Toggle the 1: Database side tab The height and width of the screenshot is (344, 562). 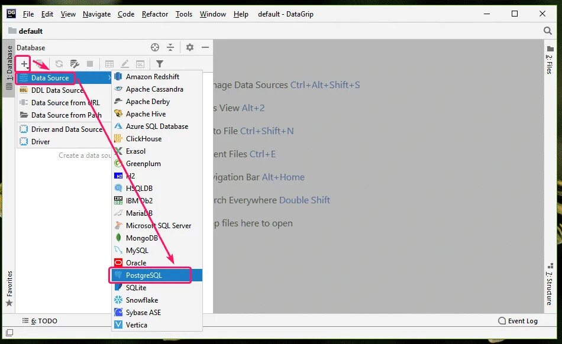(x=9, y=68)
